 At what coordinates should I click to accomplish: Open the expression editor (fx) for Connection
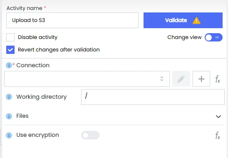point(218,79)
